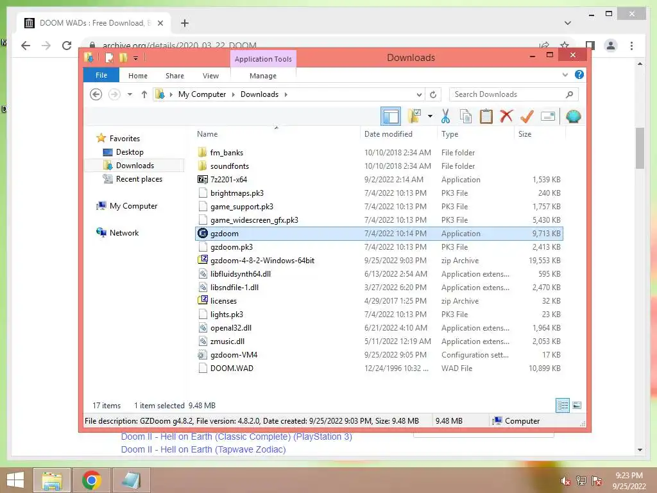Image resolution: width=657 pixels, height=493 pixels.
Task: Click the Copy toolbar icon
Action: click(466, 116)
